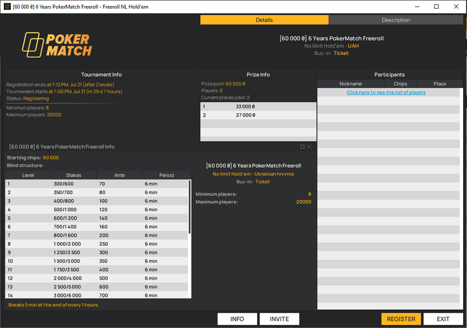Click the tournament start time text

click(x=85, y=92)
